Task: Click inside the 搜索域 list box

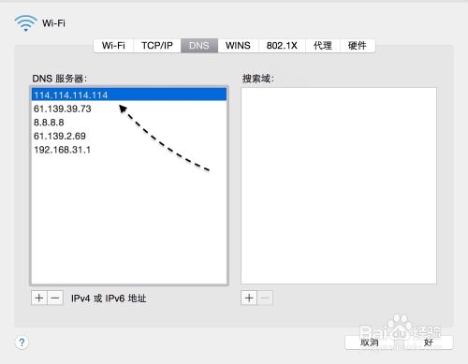Action: click(339, 185)
